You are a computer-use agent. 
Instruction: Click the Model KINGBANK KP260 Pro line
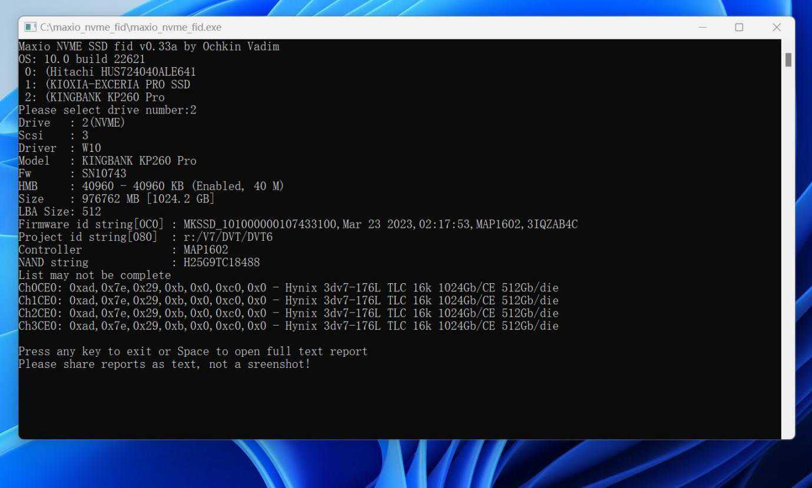pos(107,161)
